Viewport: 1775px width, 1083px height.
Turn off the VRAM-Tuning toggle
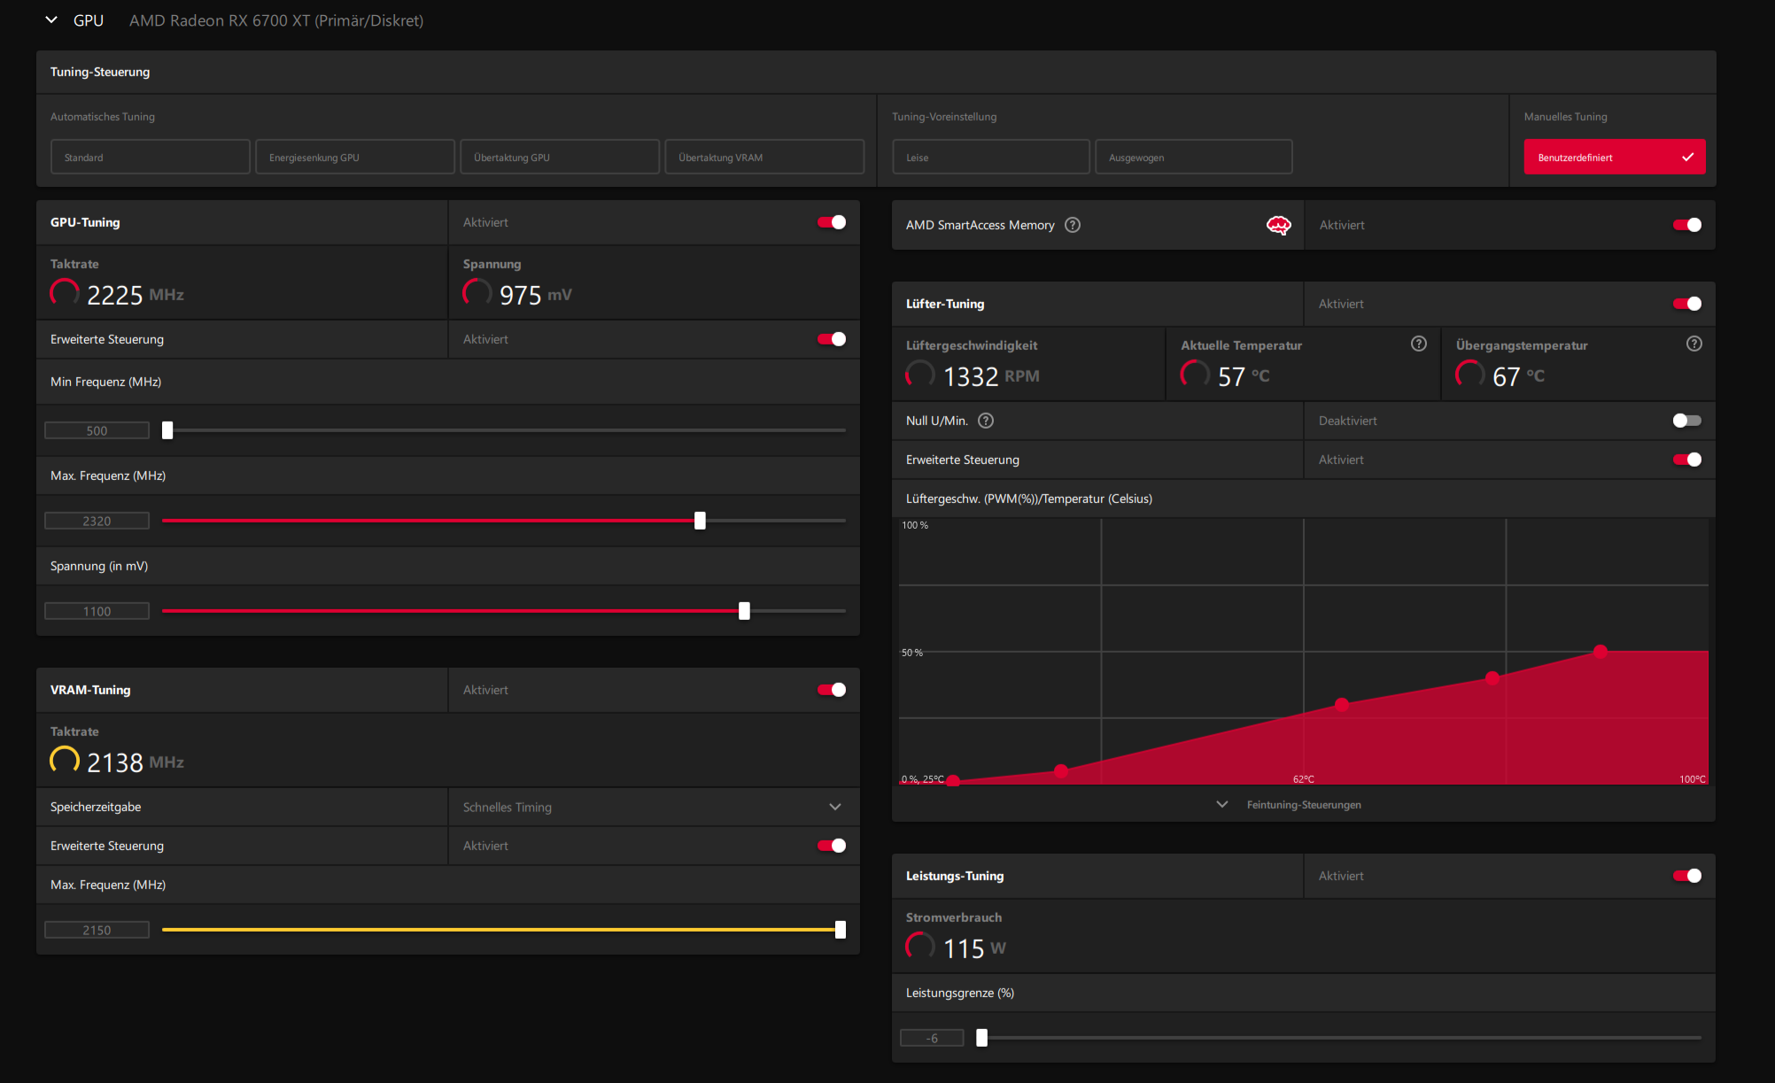[x=832, y=690]
